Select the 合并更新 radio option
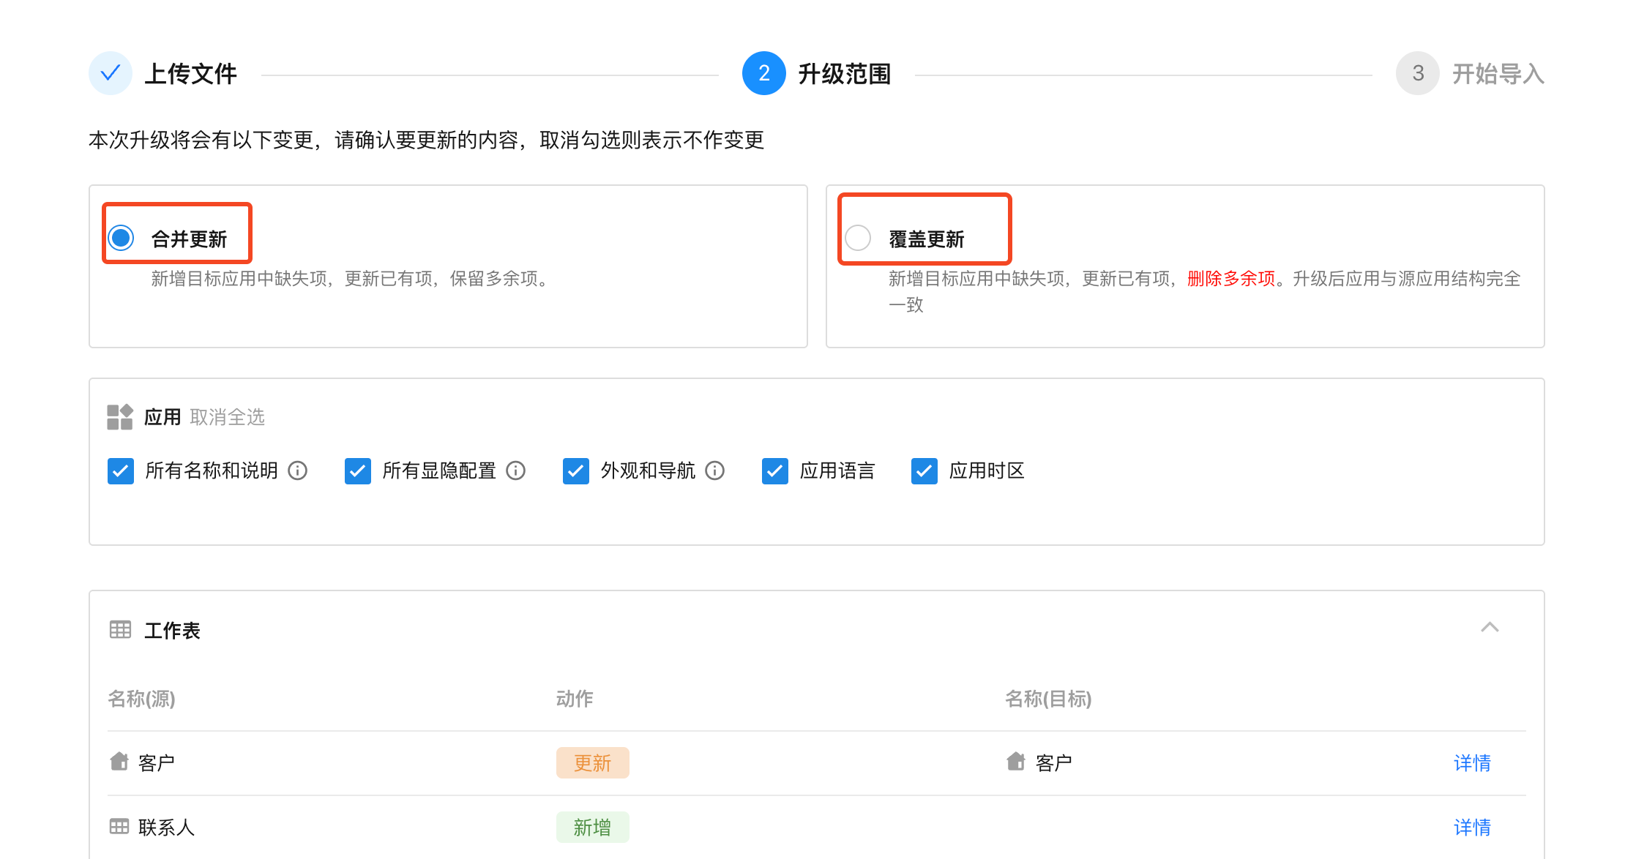Viewport: 1625px width, 859px height. 121,238
